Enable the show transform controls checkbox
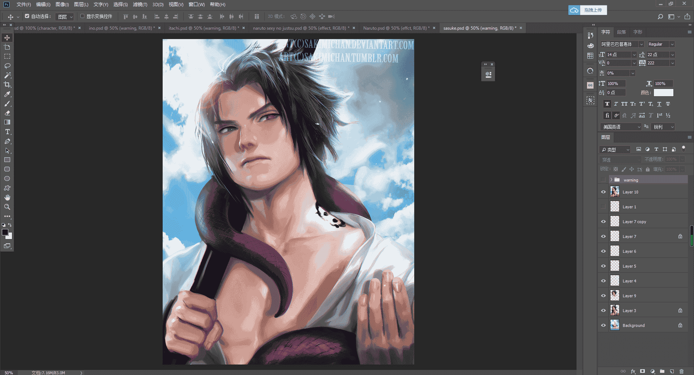The width and height of the screenshot is (694, 375). pos(82,16)
